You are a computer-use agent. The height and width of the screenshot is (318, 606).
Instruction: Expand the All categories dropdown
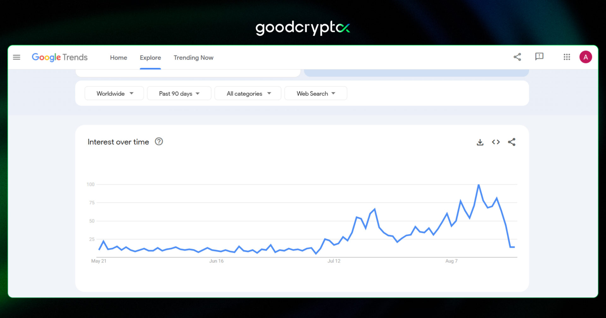248,93
